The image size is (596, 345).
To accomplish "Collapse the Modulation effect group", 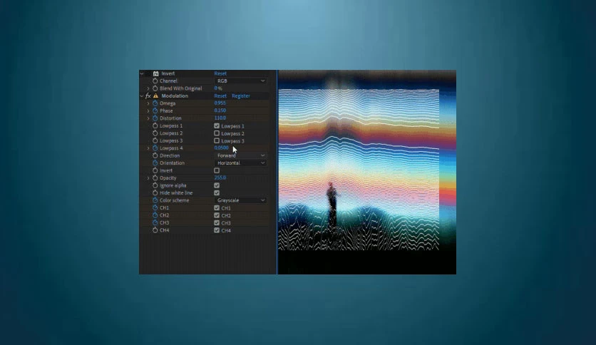I will pyautogui.click(x=142, y=96).
